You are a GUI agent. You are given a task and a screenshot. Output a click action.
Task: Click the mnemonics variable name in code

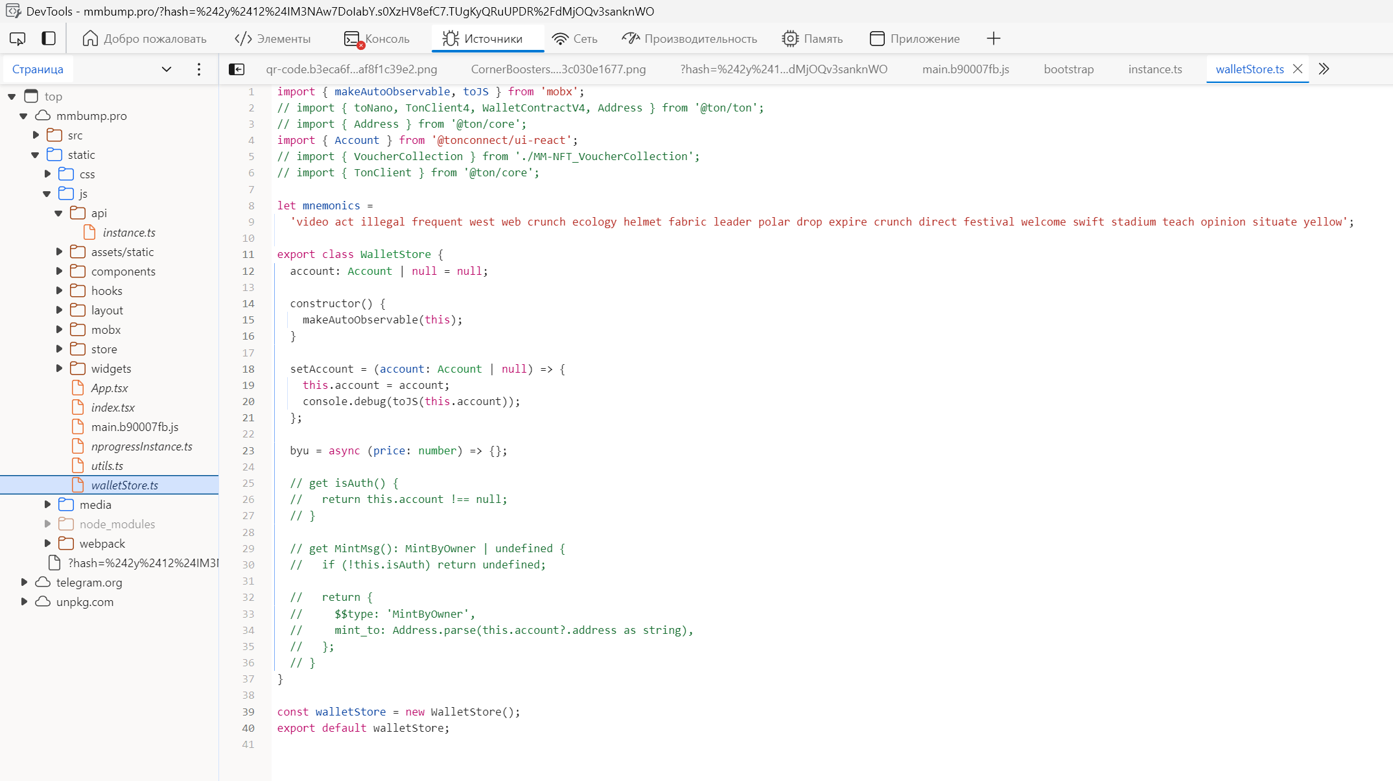click(x=331, y=206)
